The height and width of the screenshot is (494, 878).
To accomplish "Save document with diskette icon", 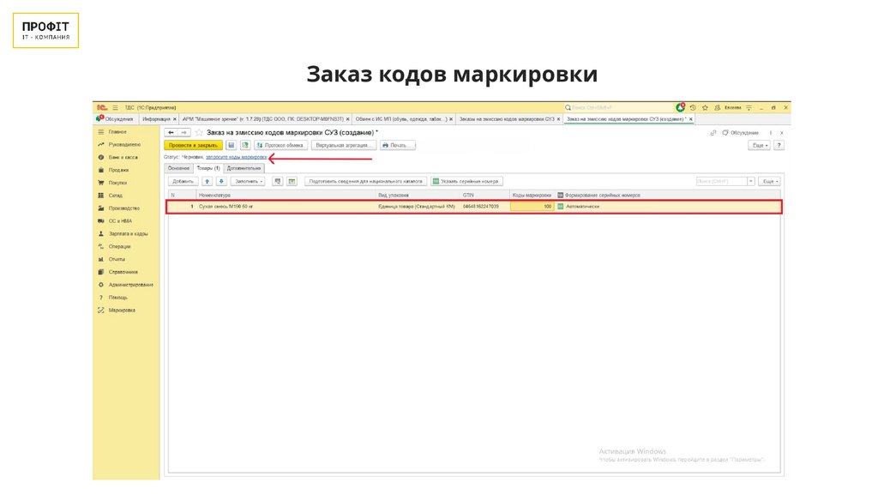I will (x=231, y=145).
